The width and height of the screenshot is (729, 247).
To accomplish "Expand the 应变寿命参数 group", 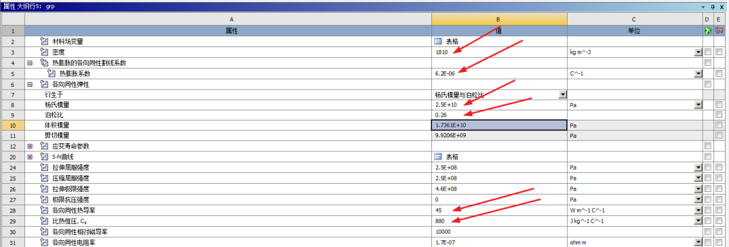I will [x=30, y=146].
